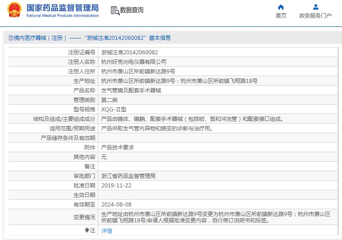Click the 附件 label
This screenshot has width=342, height=240.
(x=90, y=148)
